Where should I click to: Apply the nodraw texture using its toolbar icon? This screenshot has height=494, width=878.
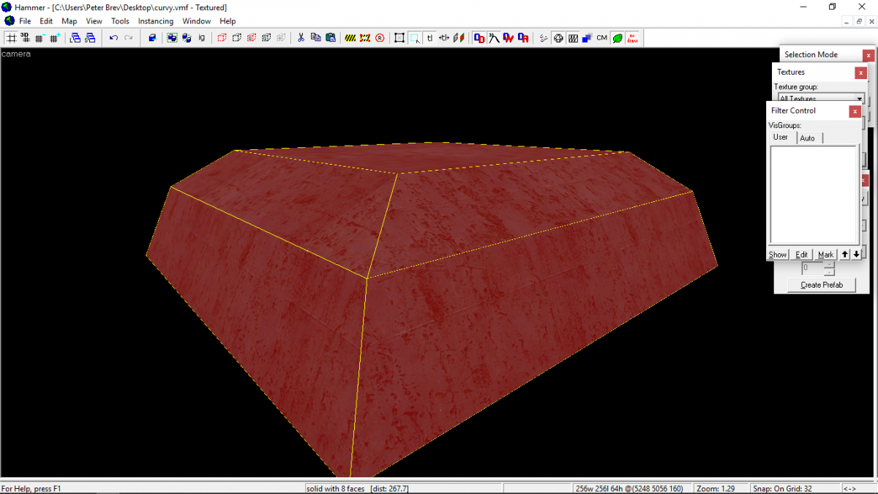pos(632,38)
